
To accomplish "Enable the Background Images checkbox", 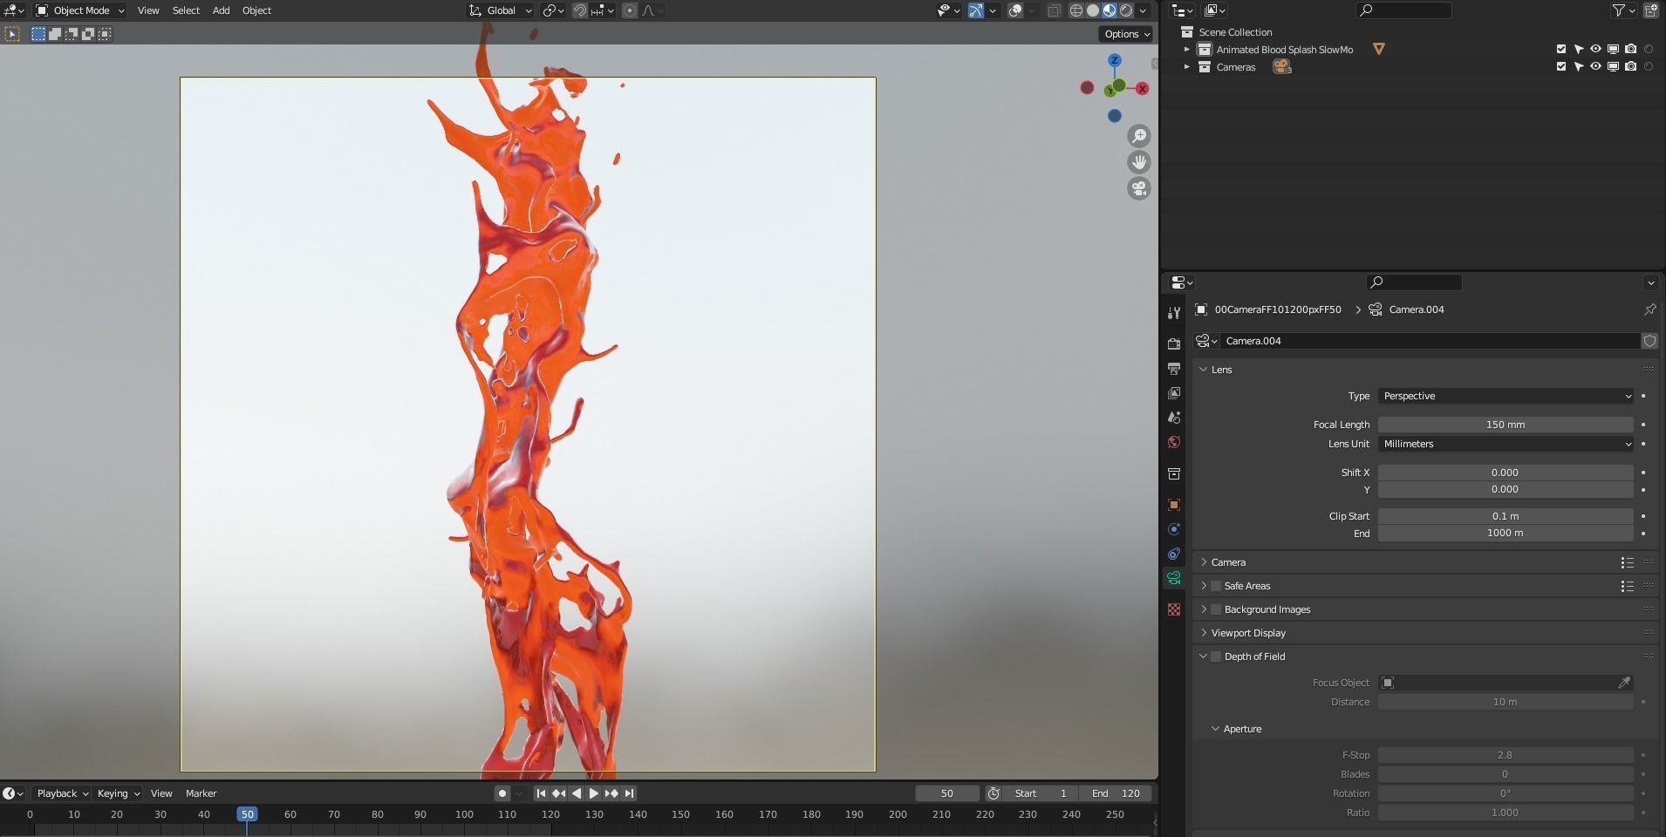I will click(1216, 609).
